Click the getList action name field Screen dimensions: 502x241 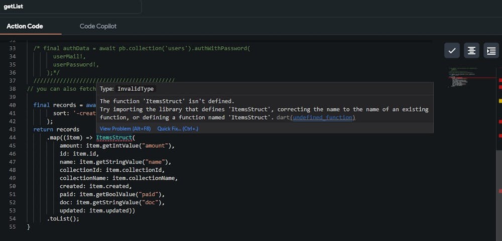coord(70,7)
